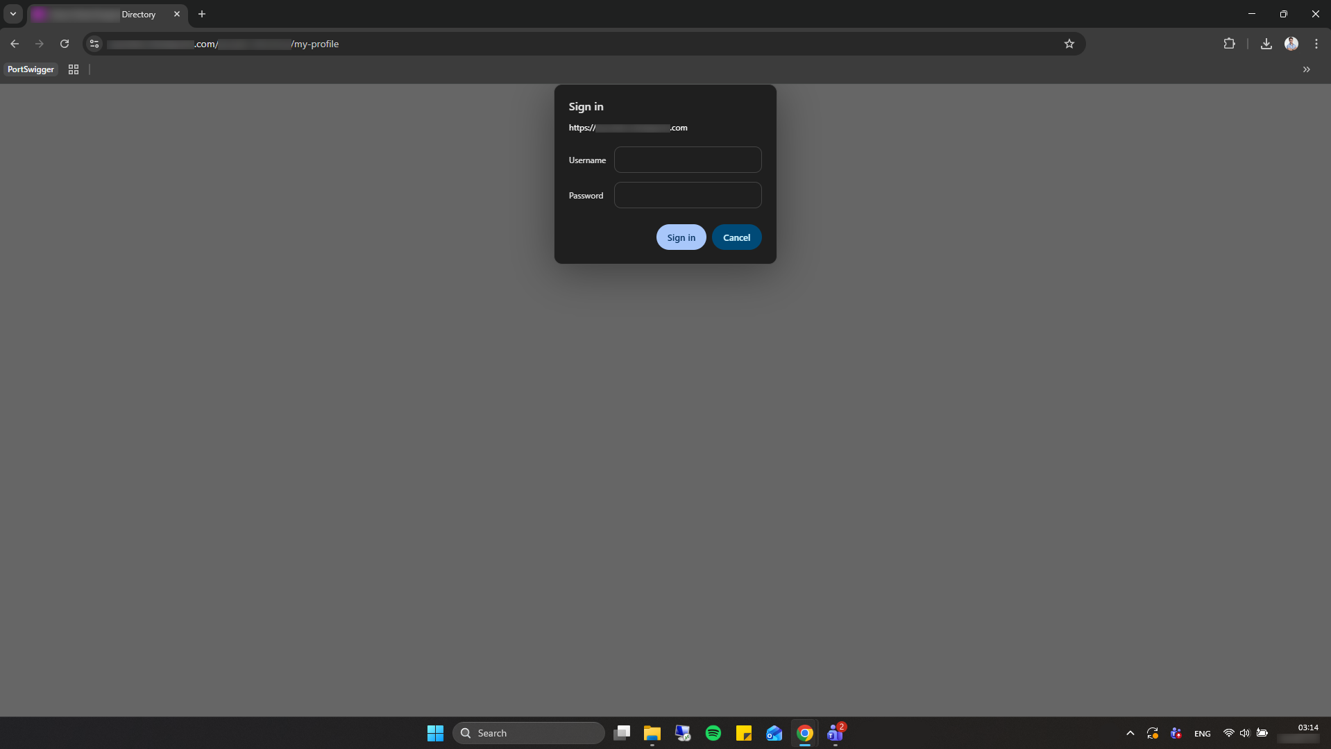This screenshot has width=1331, height=749.
Task: Check Wi-Fi status in the system tray
Action: point(1228,733)
